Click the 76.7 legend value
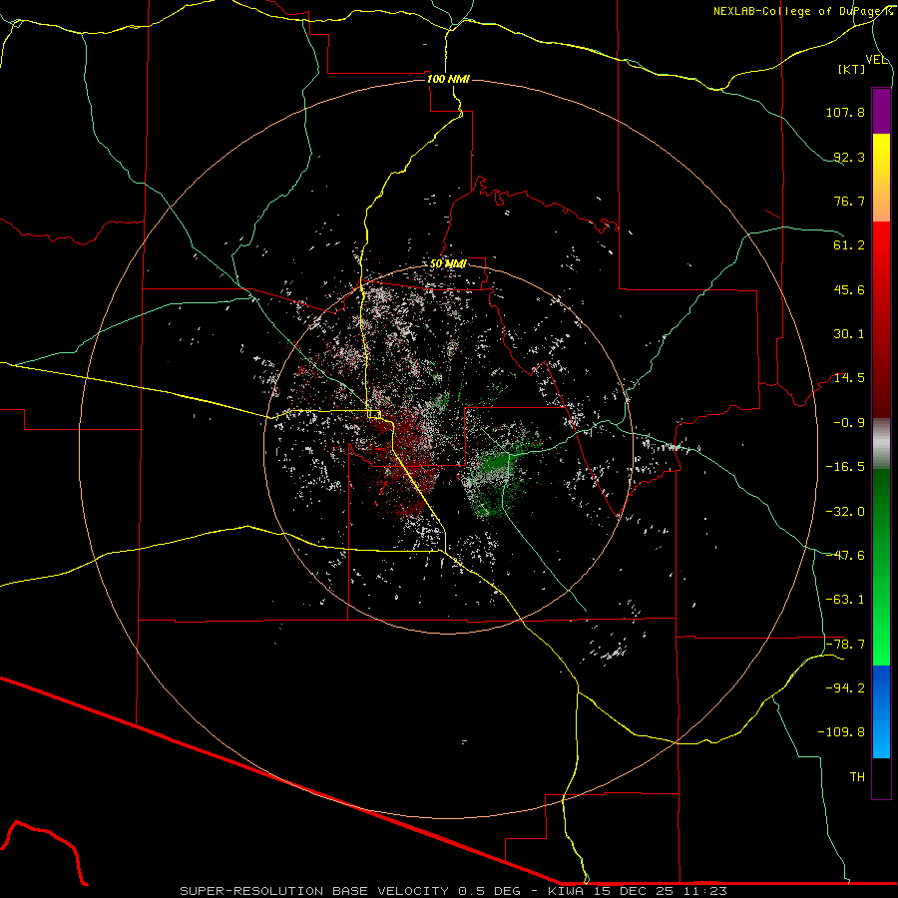Viewport: 898px width, 898px height. tap(849, 201)
